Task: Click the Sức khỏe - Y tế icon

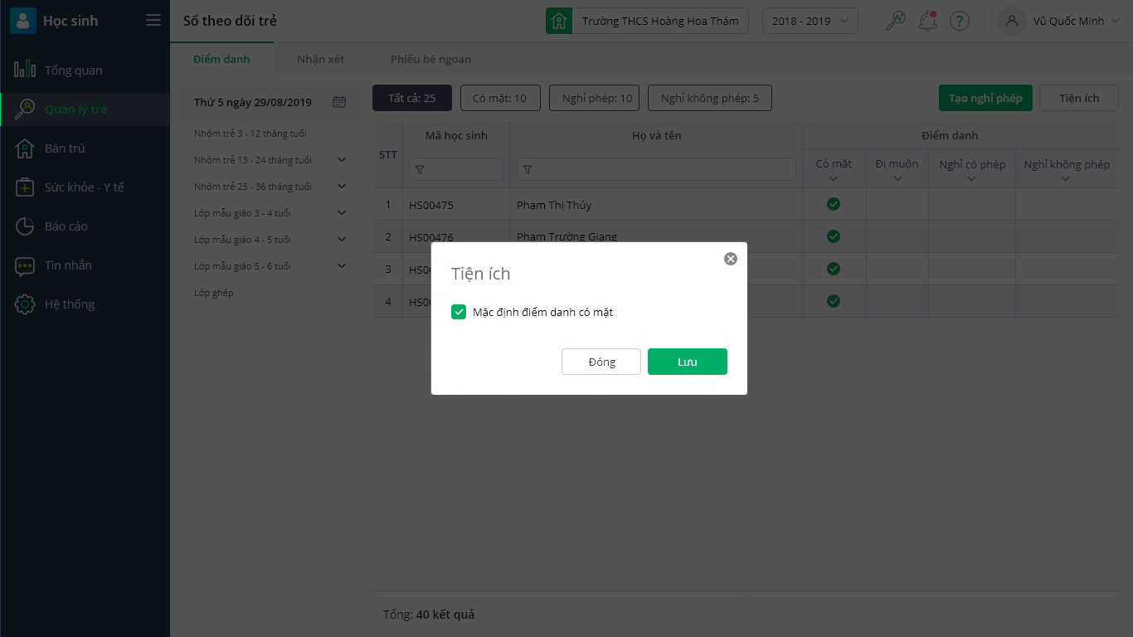Action: pyautogui.click(x=25, y=187)
